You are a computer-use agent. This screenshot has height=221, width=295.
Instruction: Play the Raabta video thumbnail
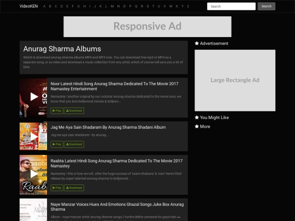pyautogui.click(x=33, y=175)
